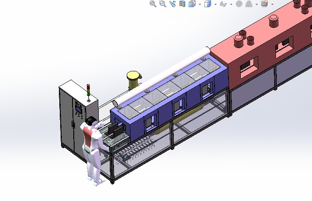Click the View Orientation cube icon

[192, 4]
